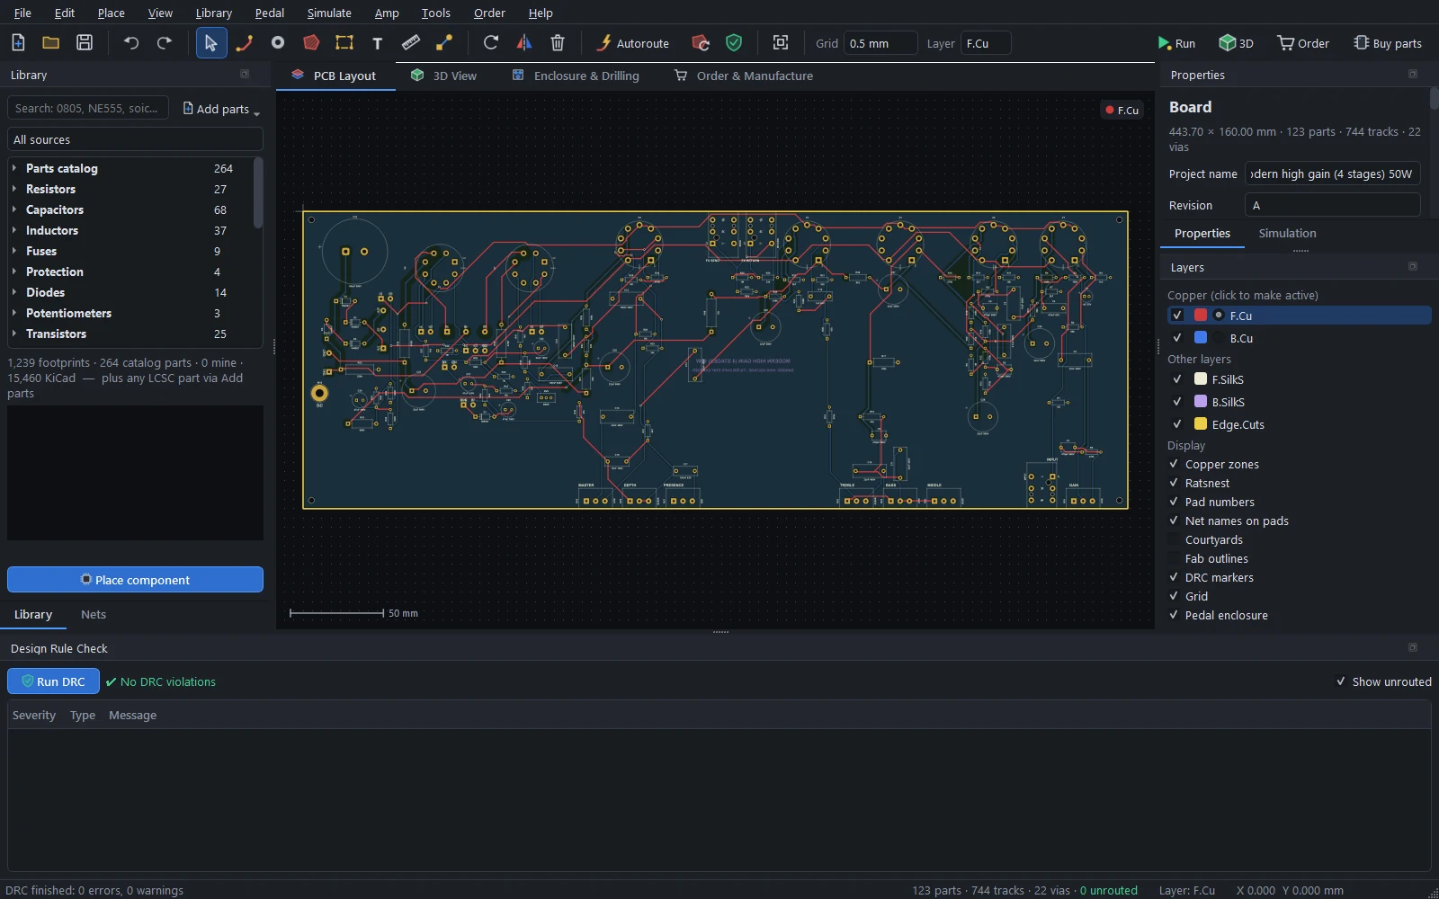The width and height of the screenshot is (1439, 899).
Task: Save project with the floppy disk icon
Action: 85,42
